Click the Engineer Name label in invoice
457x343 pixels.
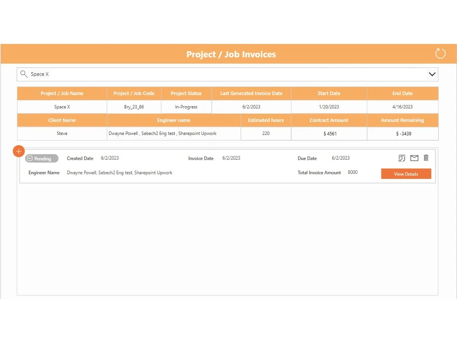click(x=44, y=173)
